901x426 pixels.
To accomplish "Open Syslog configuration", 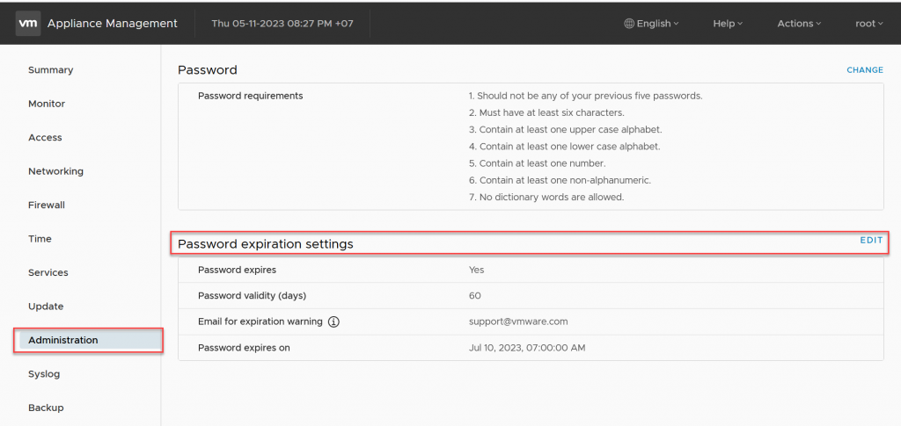I will point(44,374).
